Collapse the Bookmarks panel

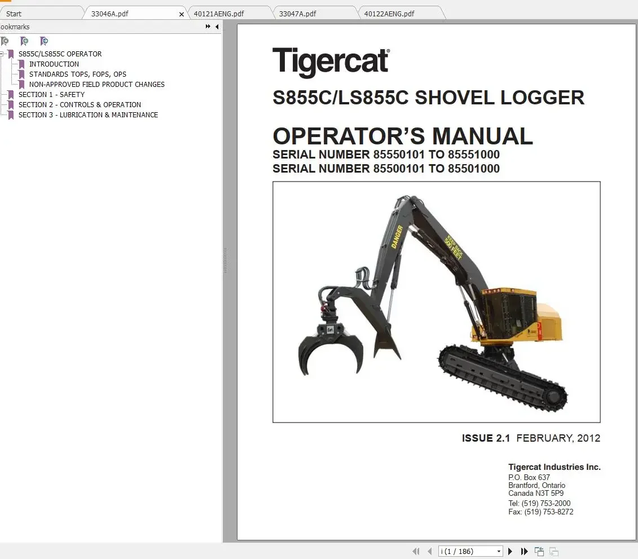tap(217, 27)
